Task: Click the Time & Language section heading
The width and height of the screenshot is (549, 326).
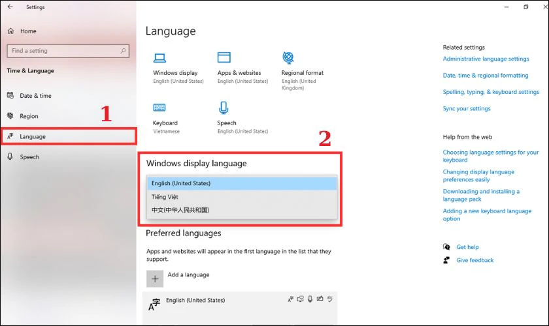Action: (x=31, y=70)
